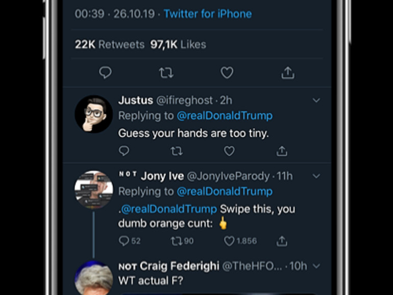Share Justus's reply
Viewport: 393px width, 295px height.
(282, 151)
